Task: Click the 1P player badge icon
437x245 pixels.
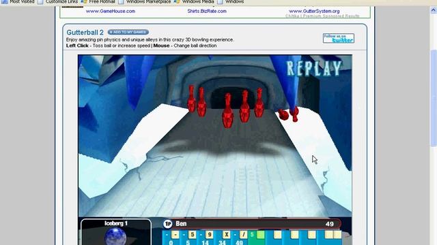Action: coord(167,224)
